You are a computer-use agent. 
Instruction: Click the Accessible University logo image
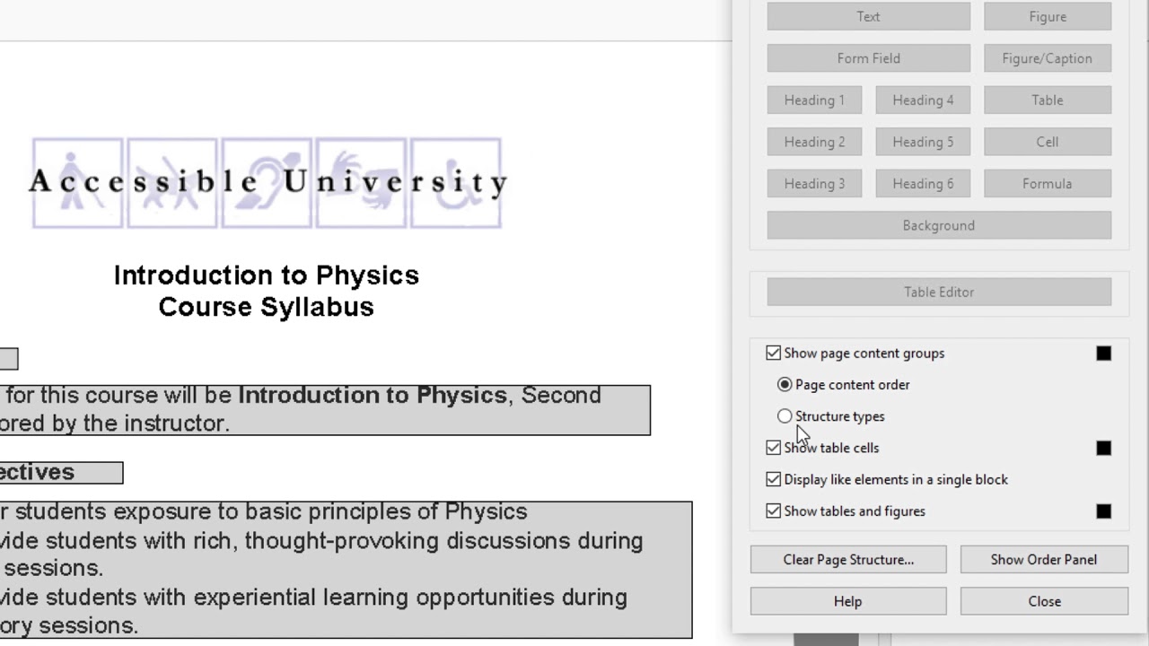pyautogui.click(x=268, y=183)
